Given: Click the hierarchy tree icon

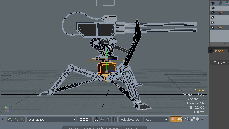Looking at the screenshot, I should 96,119.
